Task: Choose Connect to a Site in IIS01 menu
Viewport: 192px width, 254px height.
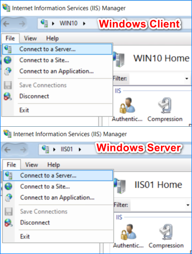Action: click(x=58, y=186)
